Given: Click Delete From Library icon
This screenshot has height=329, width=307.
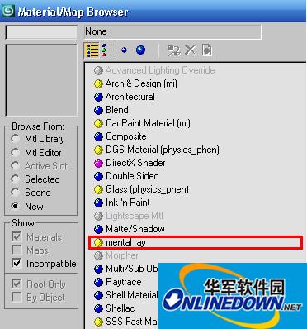Looking at the screenshot, I should pyautogui.click(x=190, y=50).
